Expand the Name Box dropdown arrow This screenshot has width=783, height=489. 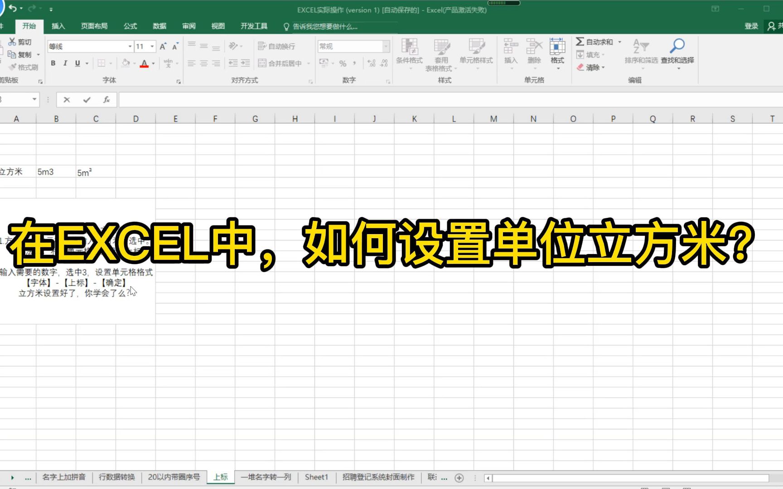pyautogui.click(x=34, y=99)
